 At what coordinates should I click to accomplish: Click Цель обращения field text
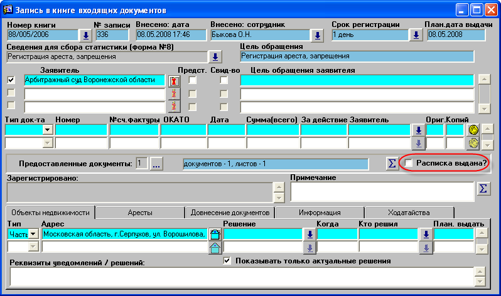point(357,56)
